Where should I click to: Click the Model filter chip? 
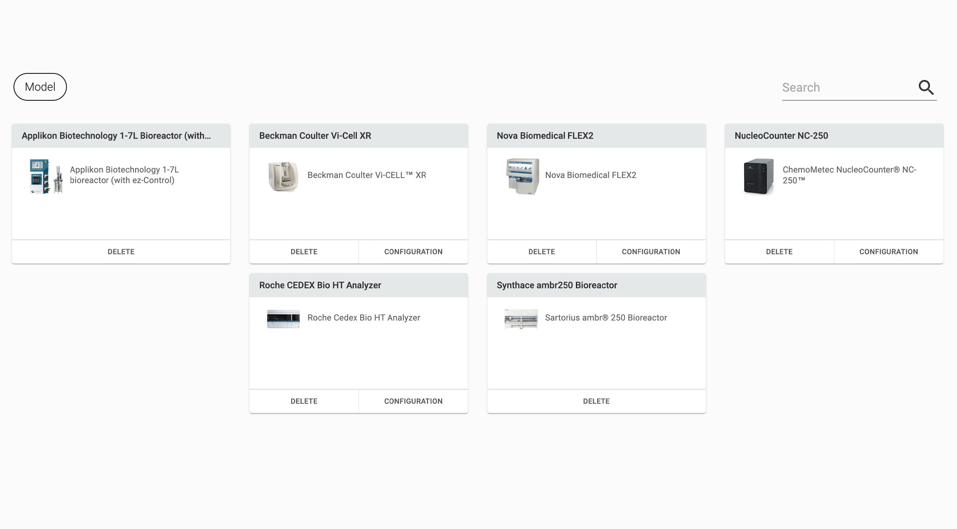[x=40, y=87]
